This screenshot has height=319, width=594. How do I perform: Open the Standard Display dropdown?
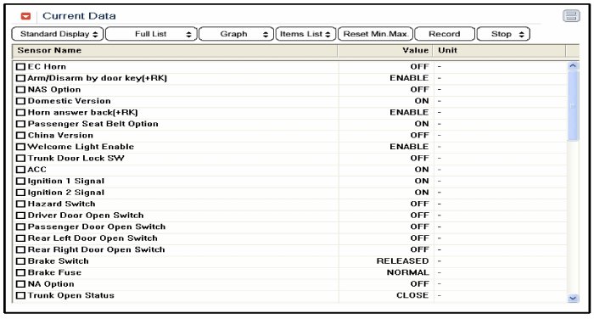tap(57, 34)
